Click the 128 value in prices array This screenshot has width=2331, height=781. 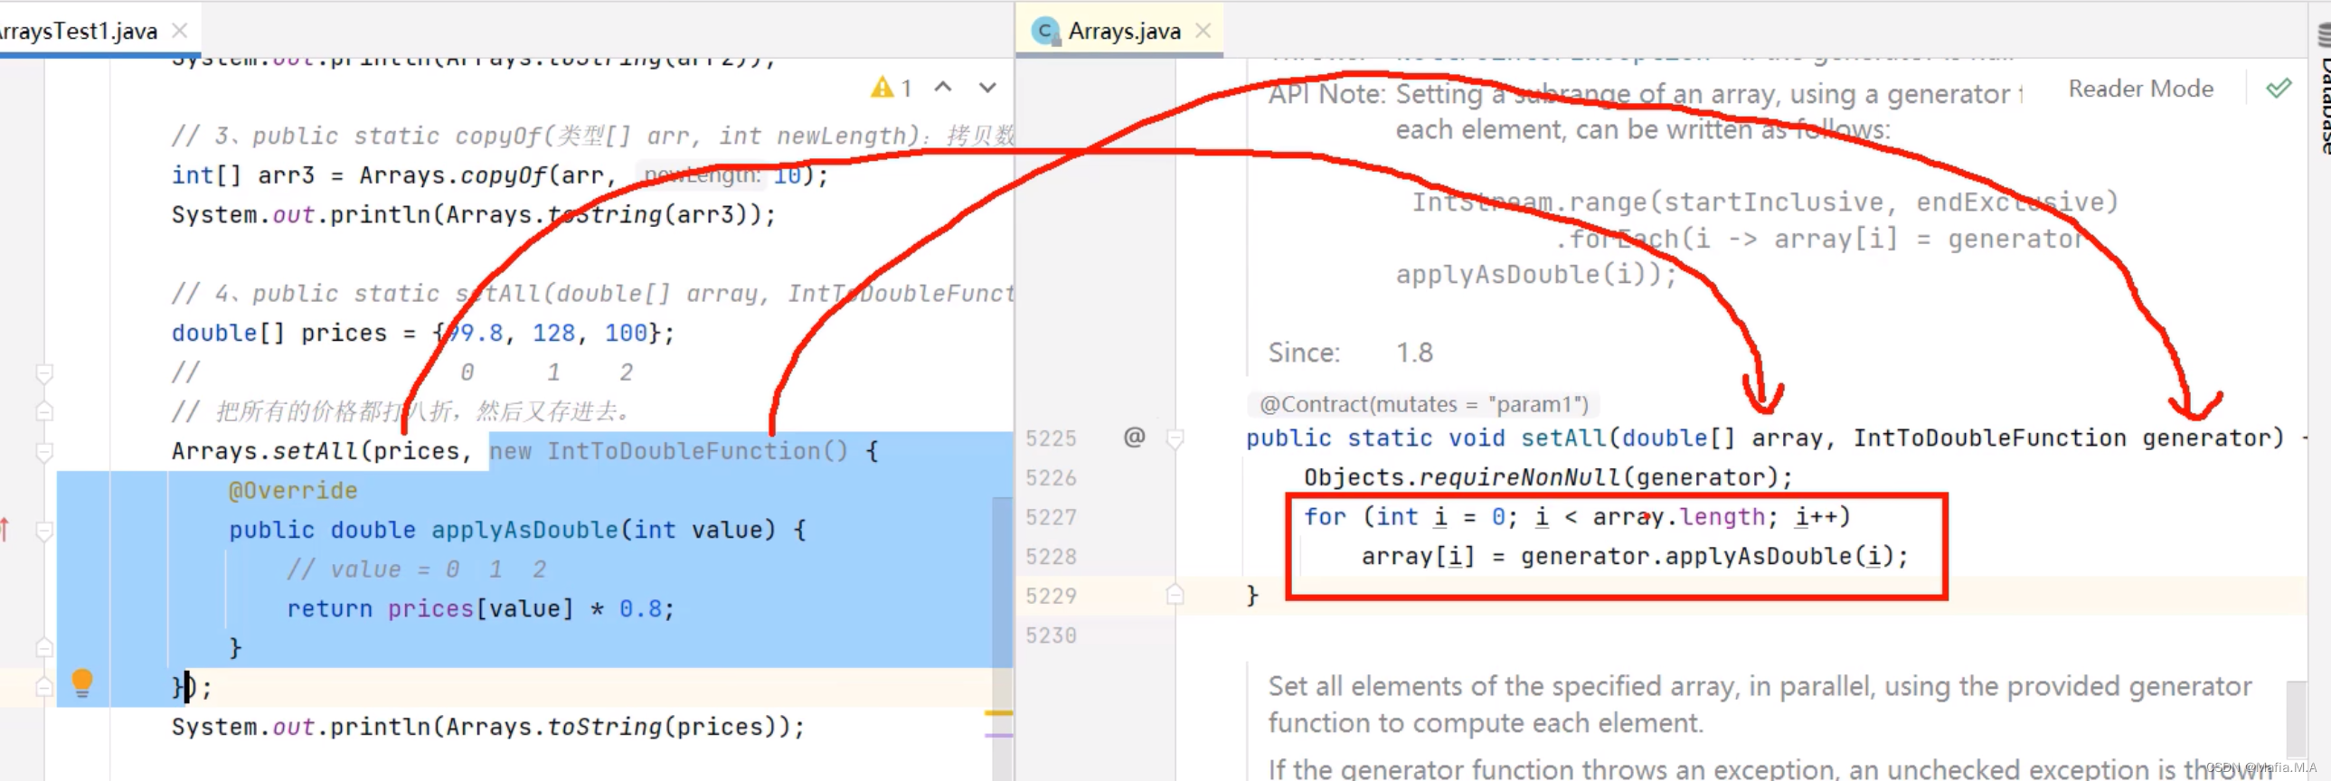click(x=553, y=333)
